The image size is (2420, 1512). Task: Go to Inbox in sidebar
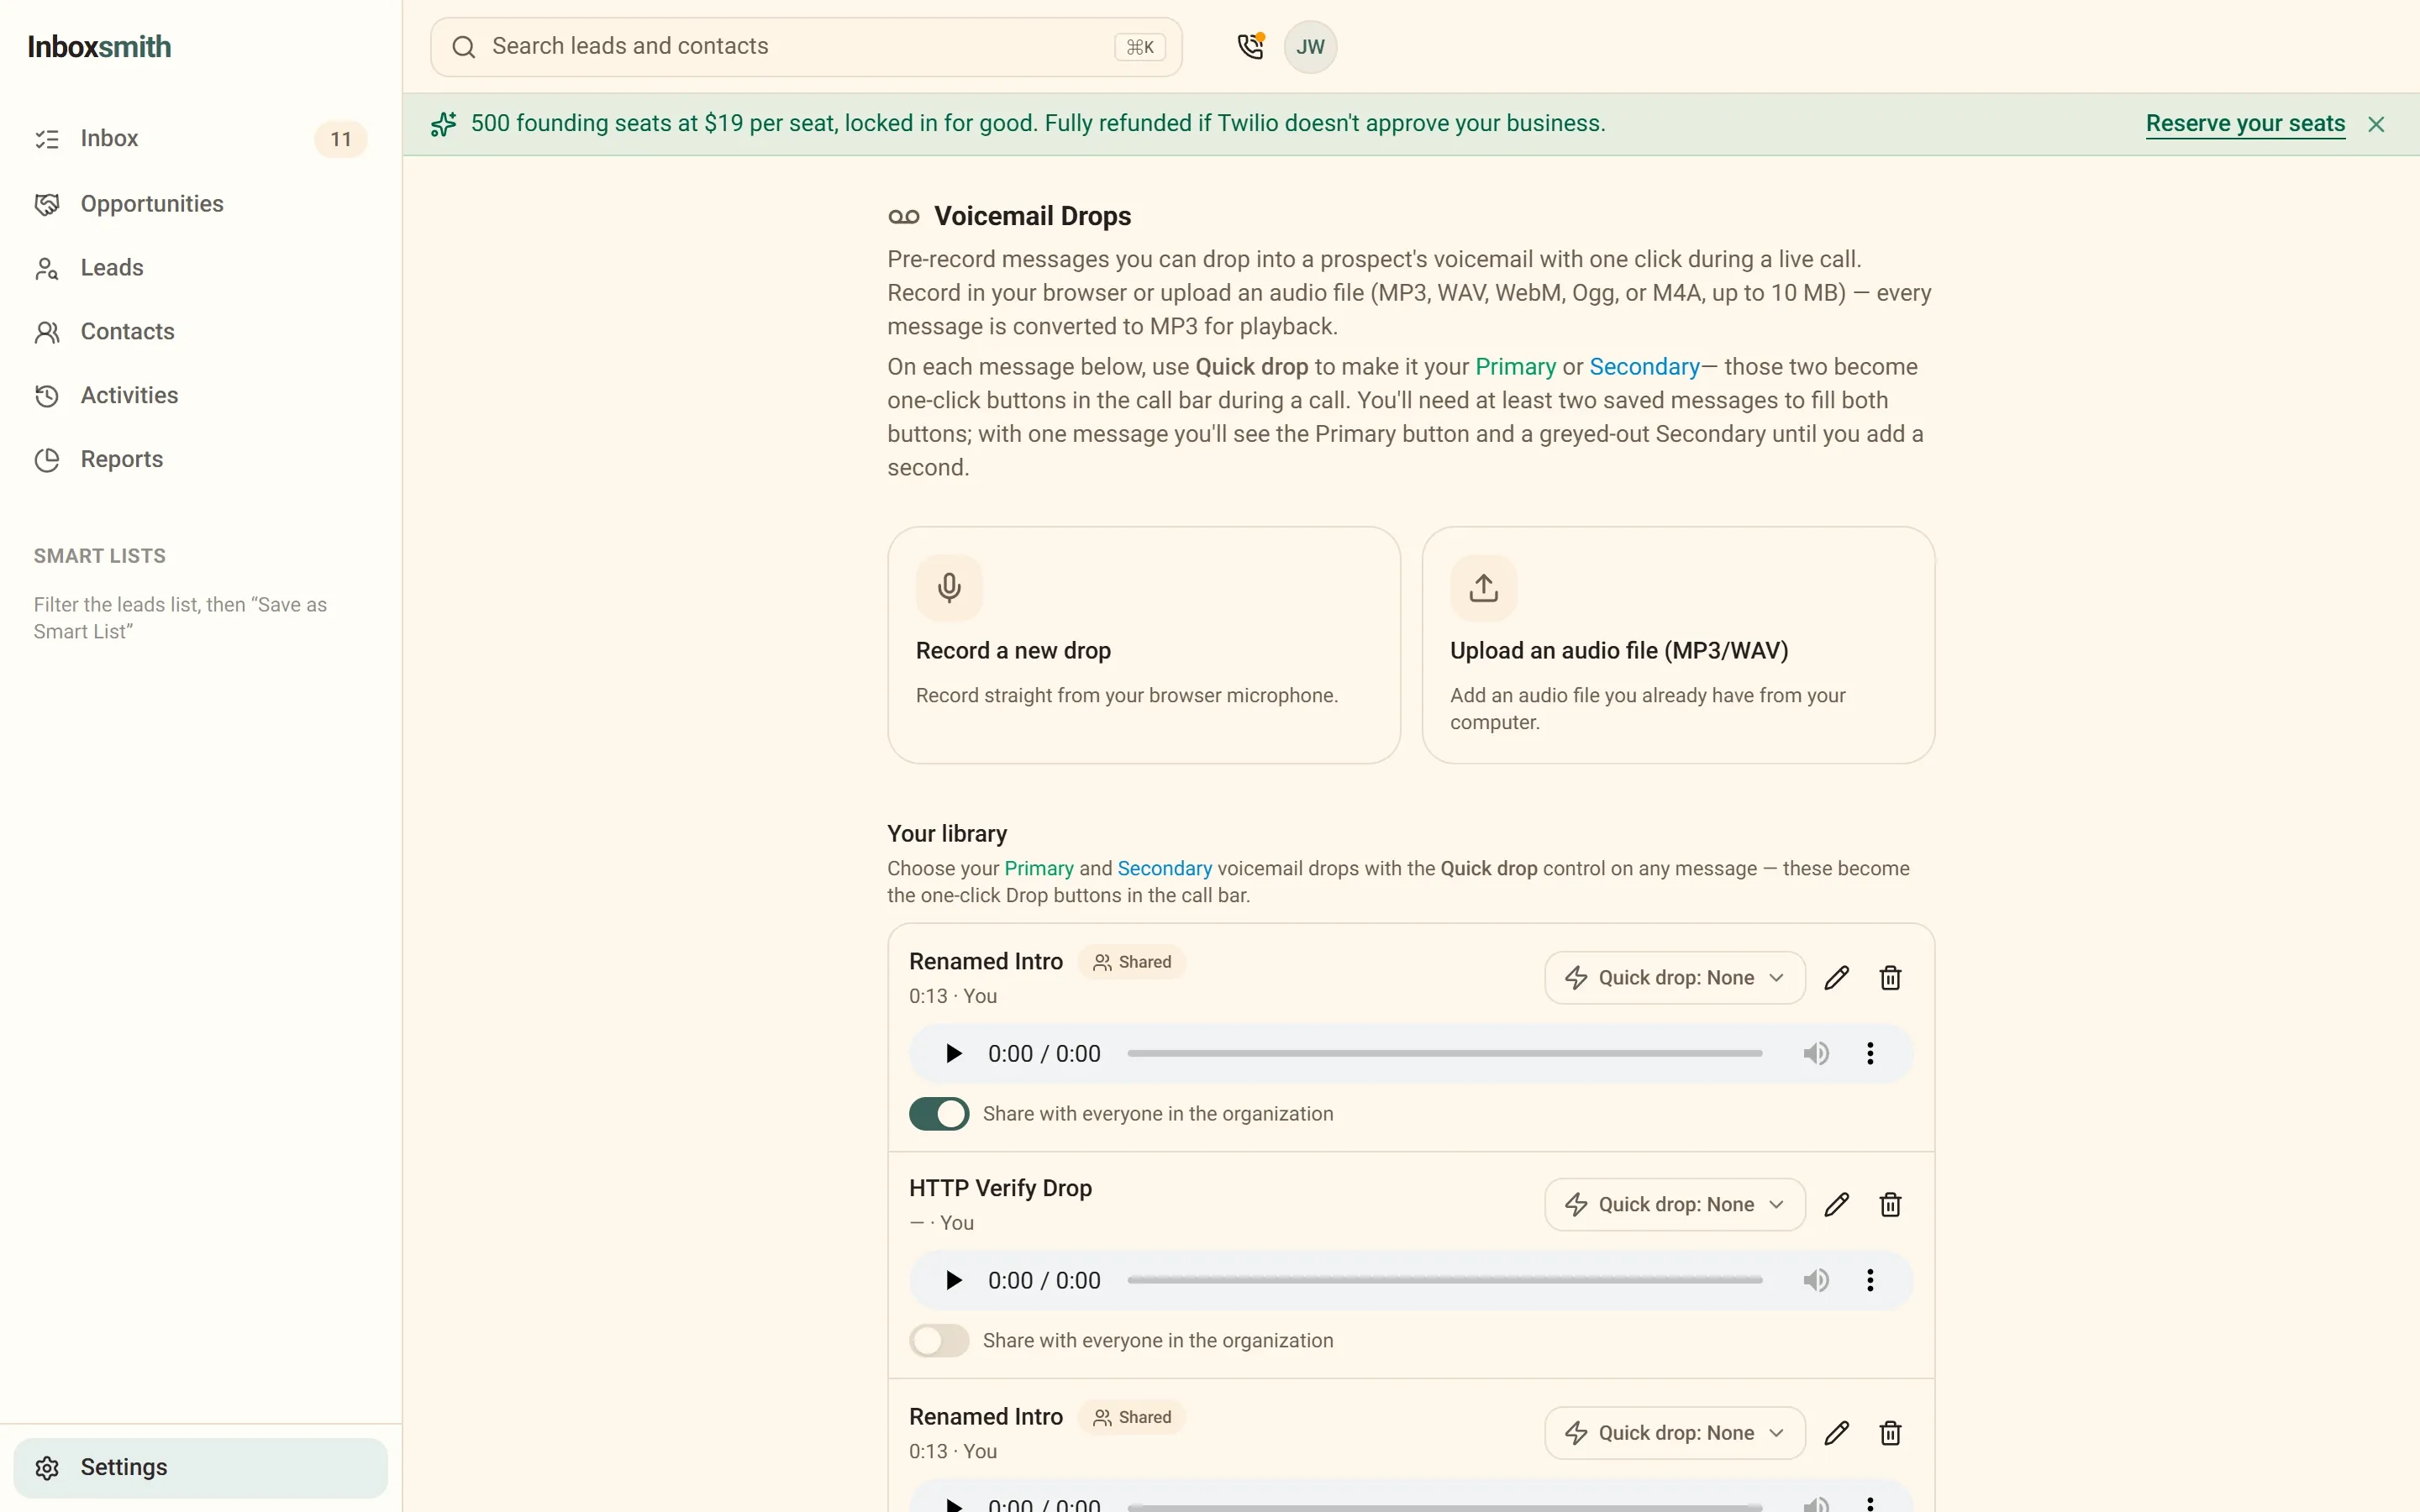[x=200, y=139]
